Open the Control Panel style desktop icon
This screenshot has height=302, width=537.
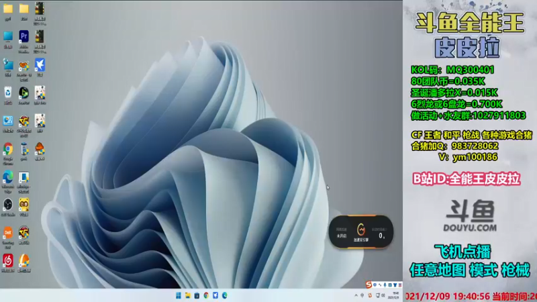click(x=8, y=121)
